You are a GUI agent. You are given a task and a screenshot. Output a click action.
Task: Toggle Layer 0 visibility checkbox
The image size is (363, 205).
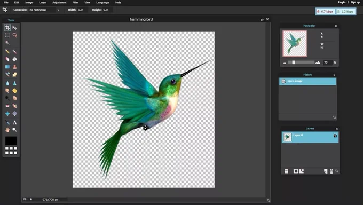coord(335,136)
